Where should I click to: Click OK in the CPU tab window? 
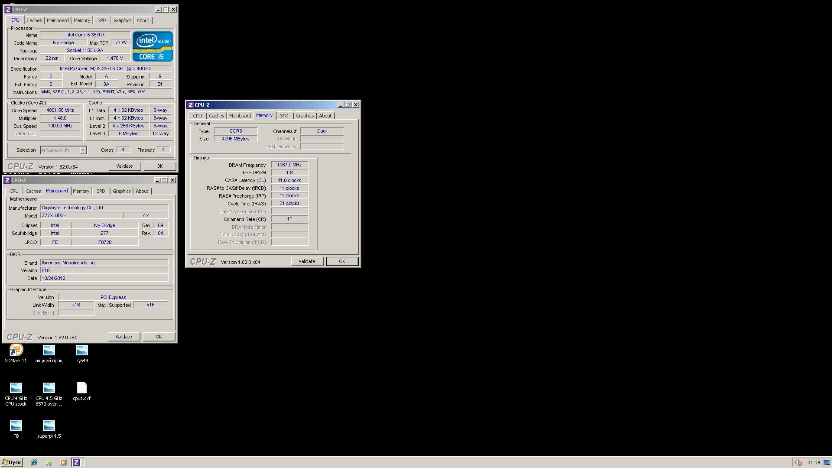coord(159,166)
